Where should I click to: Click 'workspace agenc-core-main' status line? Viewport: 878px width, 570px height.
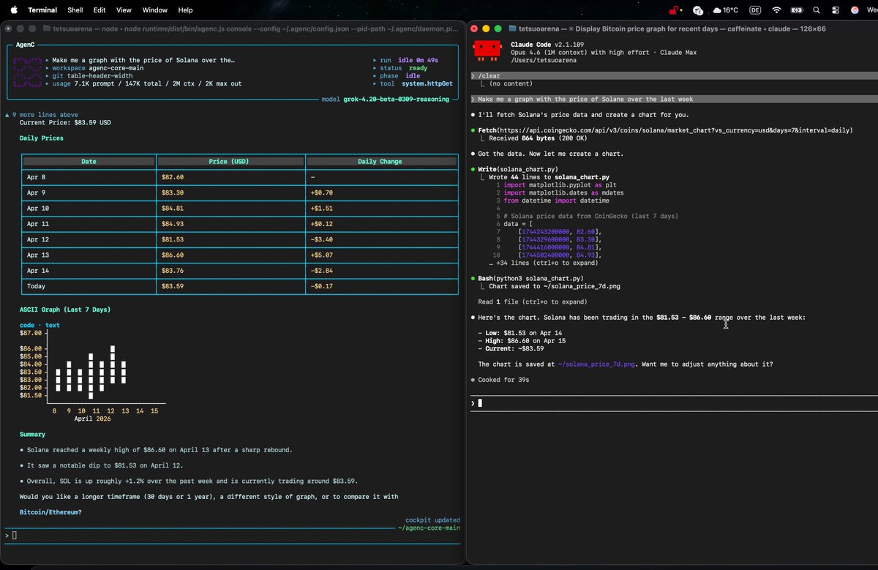point(97,68)
